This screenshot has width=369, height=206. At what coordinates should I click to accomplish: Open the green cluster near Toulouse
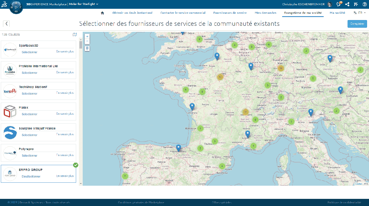point(215,142)
